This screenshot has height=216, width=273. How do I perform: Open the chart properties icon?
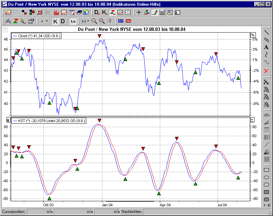coord(31,21)
